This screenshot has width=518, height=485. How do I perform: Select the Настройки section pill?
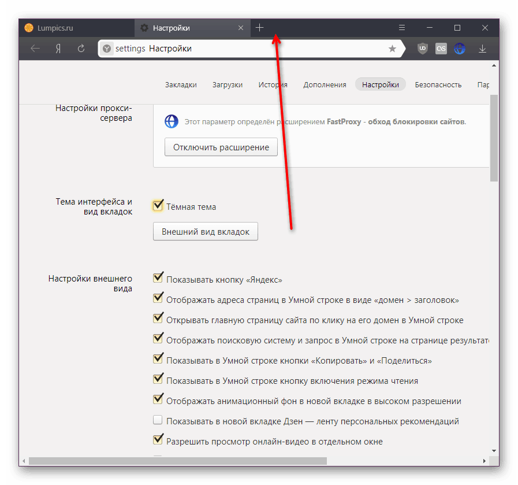pos(380,84)
